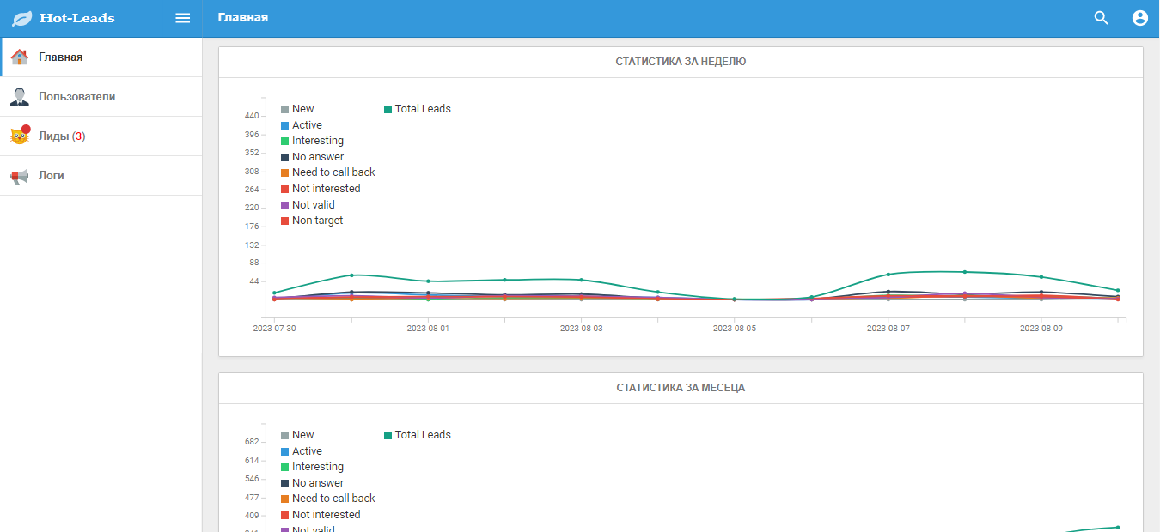Click the 440 value on weekly y-axis
Viewport: 1160px width, 532px height.
[252, 116]
